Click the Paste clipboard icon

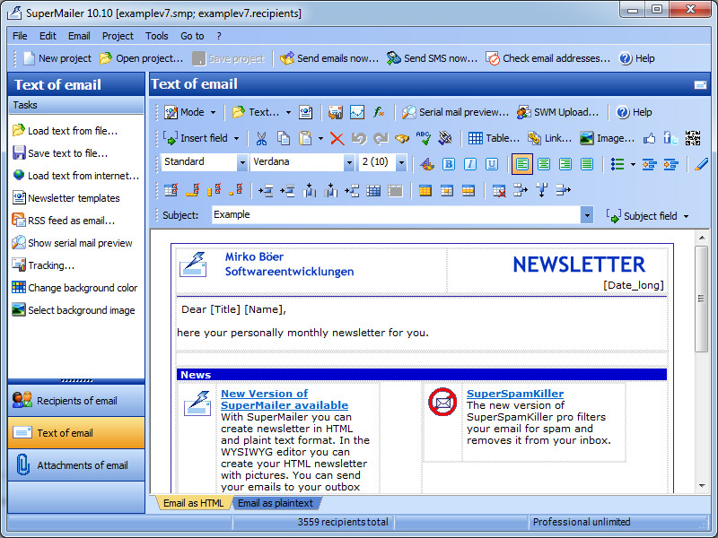point(305,138)
